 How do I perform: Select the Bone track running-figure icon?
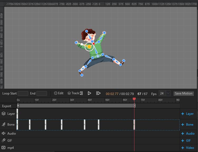4,125
